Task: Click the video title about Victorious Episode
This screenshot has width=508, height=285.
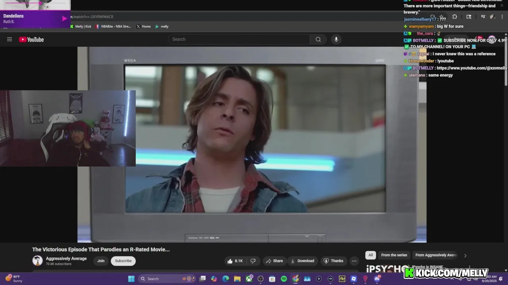Action: 101,249
